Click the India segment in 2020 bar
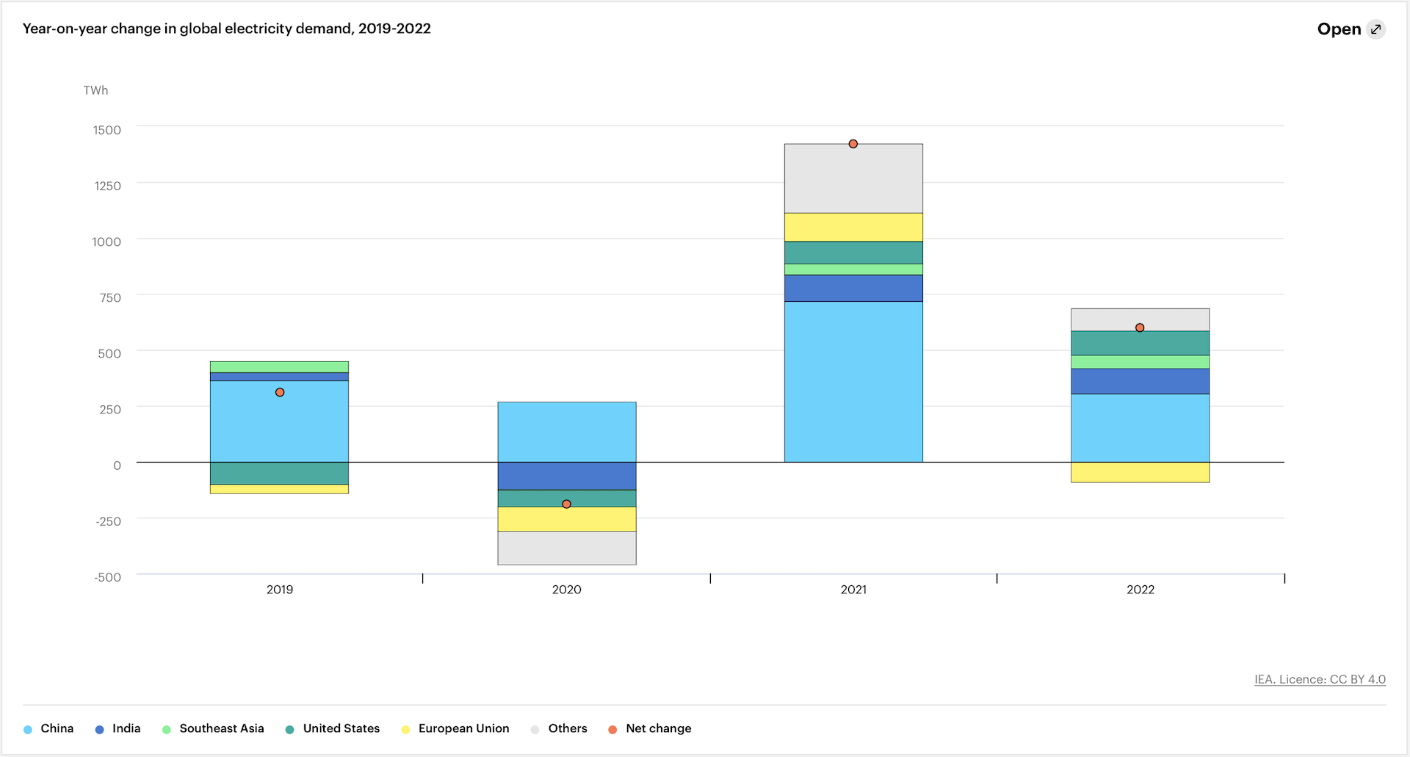This screenshot has width=1410, height=757. tap(566, 476)
